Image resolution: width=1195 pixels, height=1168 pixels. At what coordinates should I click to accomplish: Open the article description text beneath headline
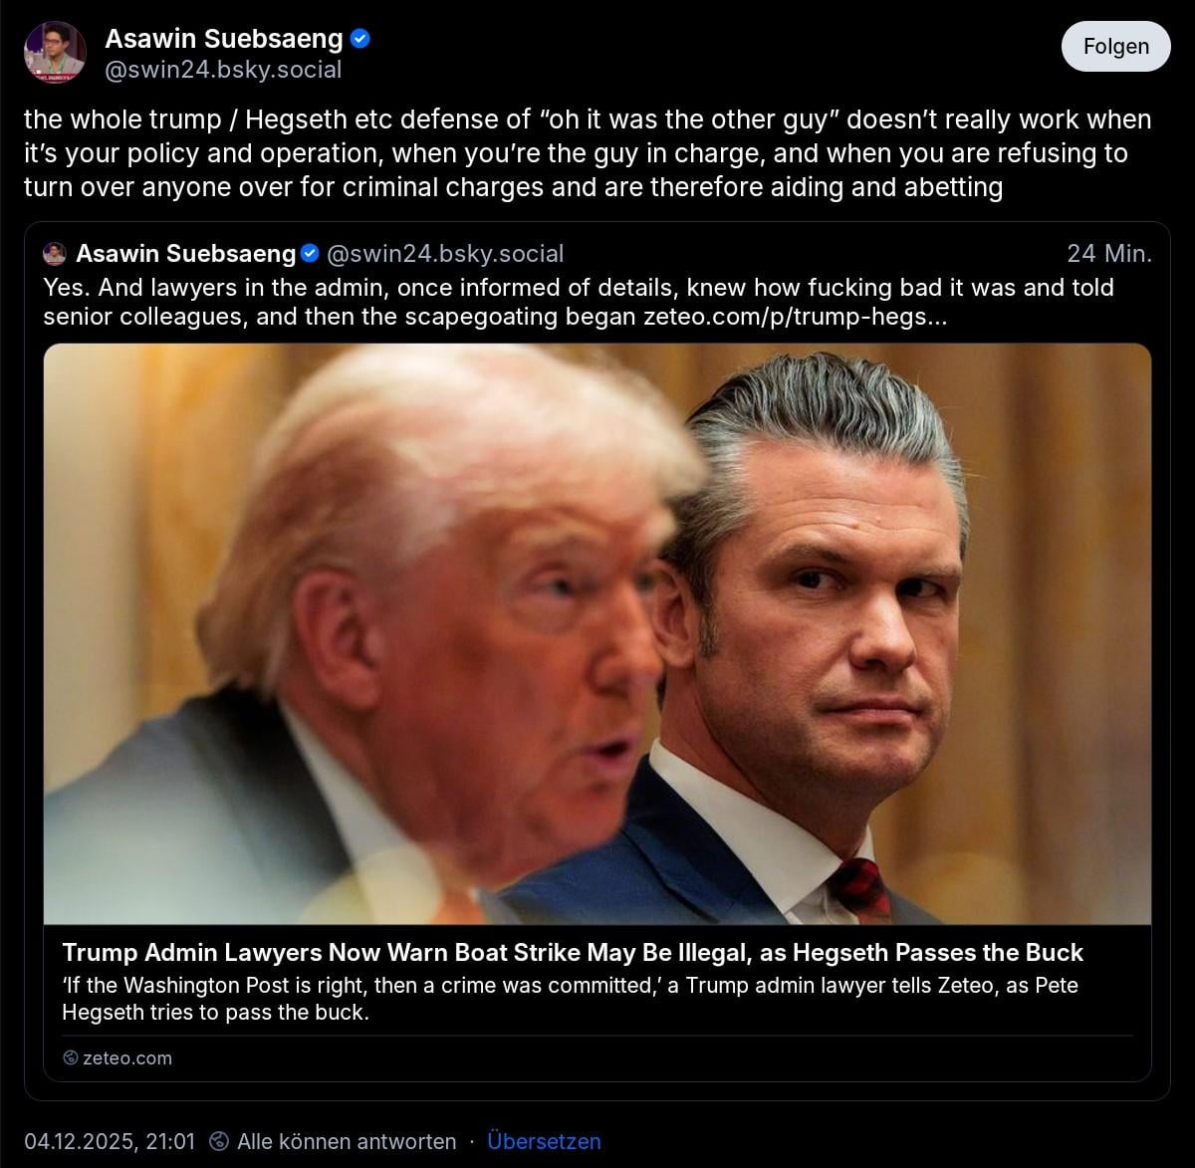570,999
